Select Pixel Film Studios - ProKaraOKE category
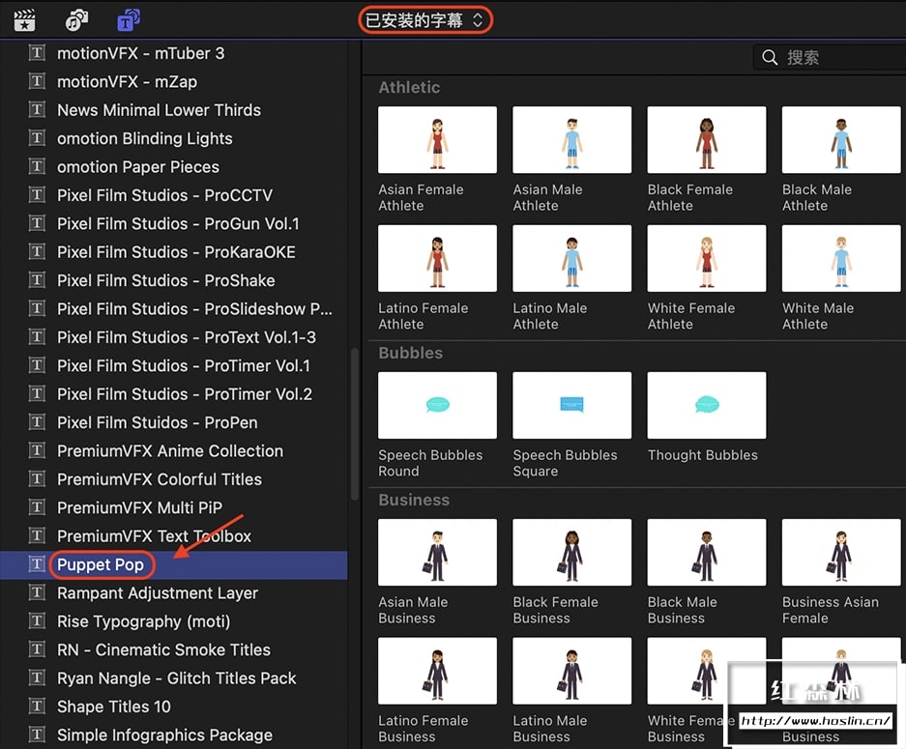Viewport: 906px width, 749px height. click(176, 252)
